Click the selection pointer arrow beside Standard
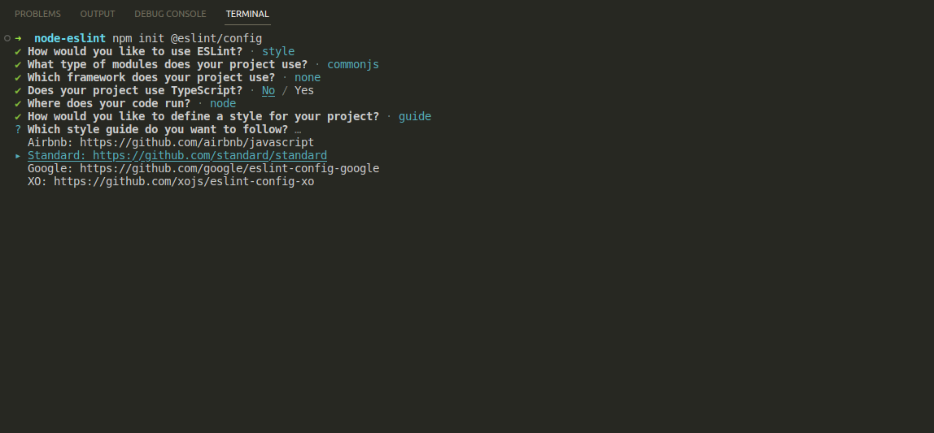The width and height of the screenshot is (934, 433). [18, 155]
